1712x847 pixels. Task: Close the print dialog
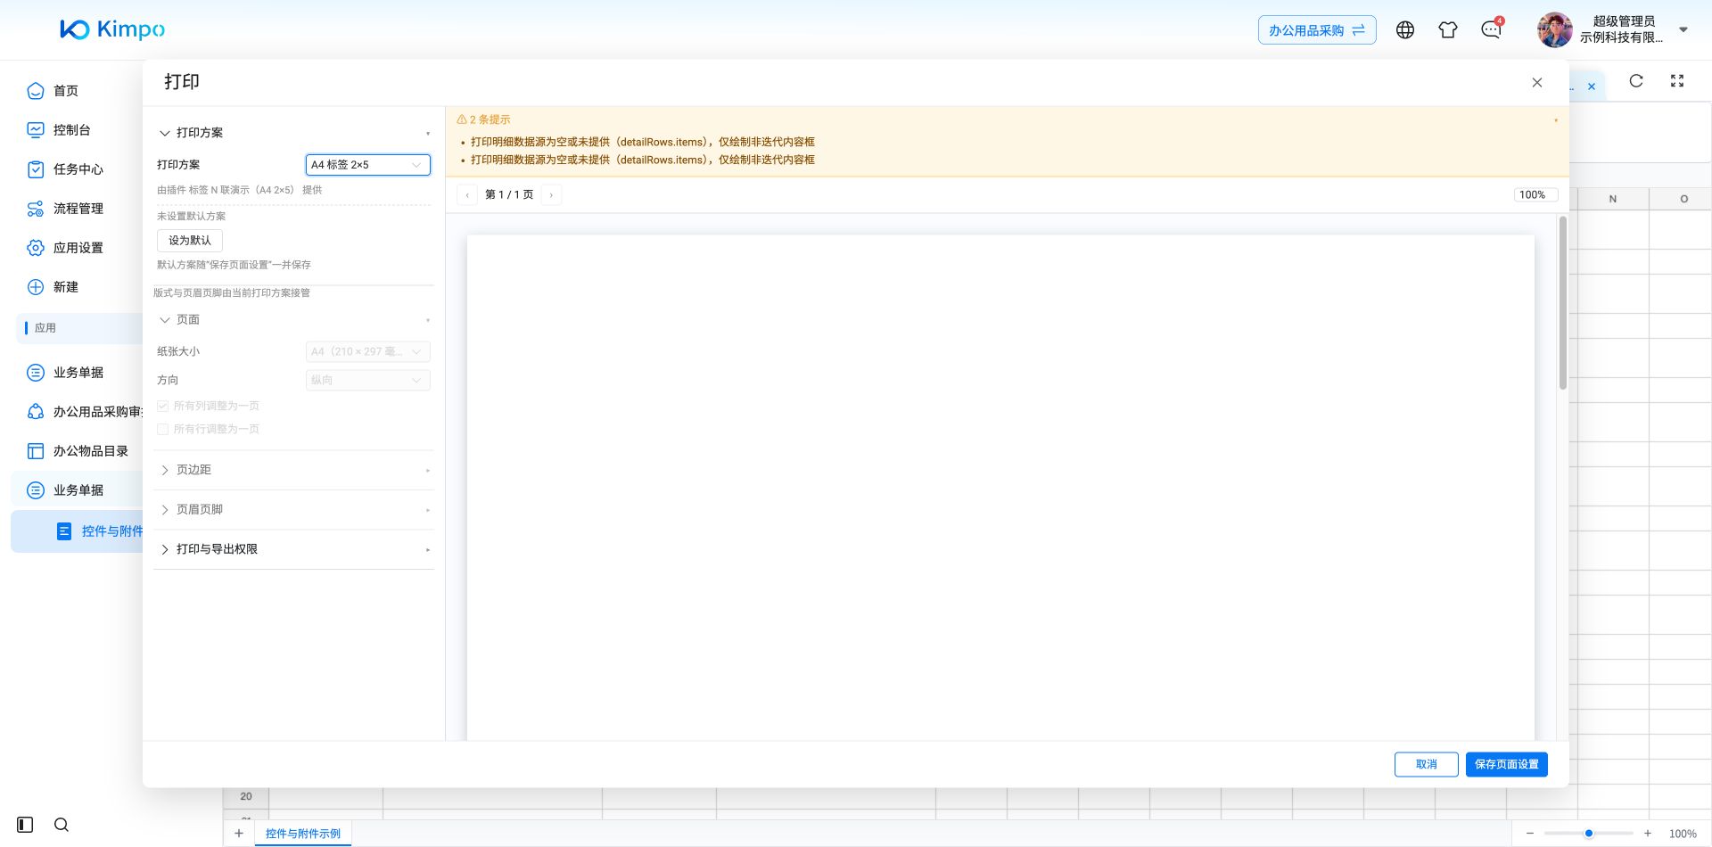pos(1537,82)
